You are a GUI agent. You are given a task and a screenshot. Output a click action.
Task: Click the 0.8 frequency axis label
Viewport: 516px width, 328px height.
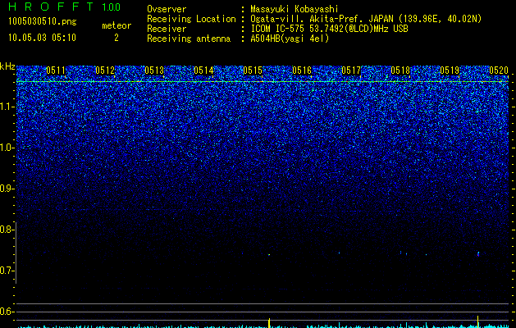(7, 230)
